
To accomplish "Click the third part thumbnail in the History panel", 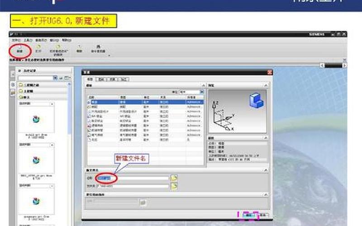I will 36,201.
